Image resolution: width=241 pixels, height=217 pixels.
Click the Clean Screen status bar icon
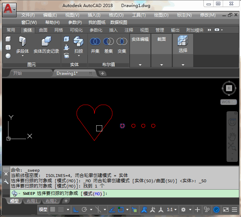[226, 210]
